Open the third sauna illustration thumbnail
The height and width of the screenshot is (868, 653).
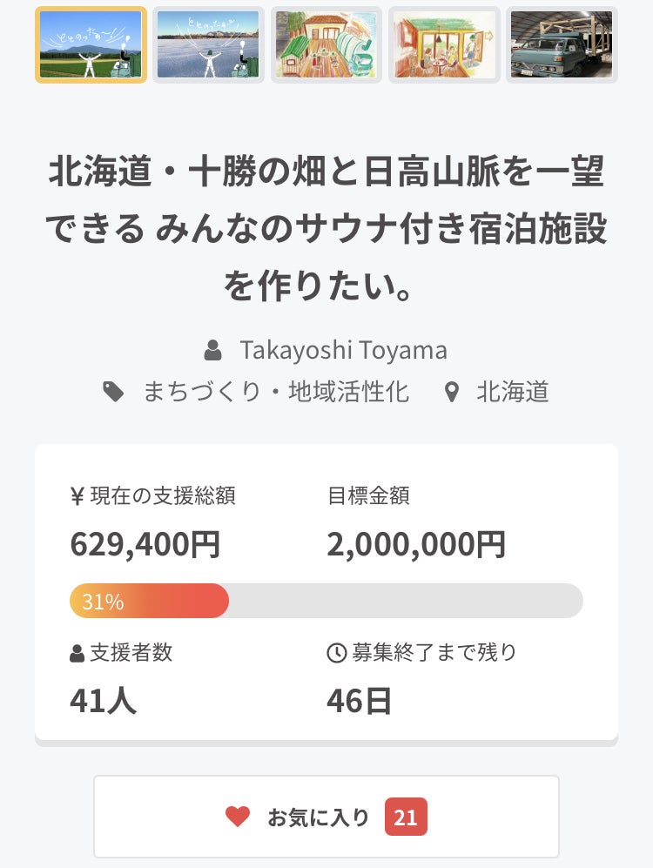[326, 44]
